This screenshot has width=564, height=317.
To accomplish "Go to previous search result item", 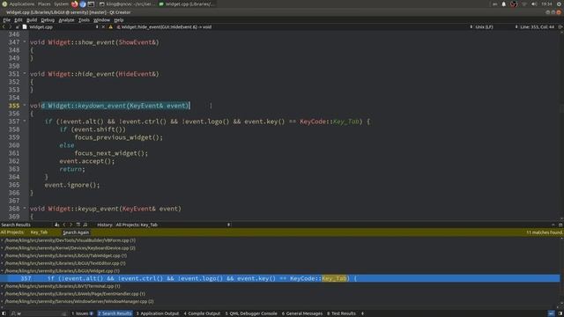I will pyautogui.click(x=64, y=225).
